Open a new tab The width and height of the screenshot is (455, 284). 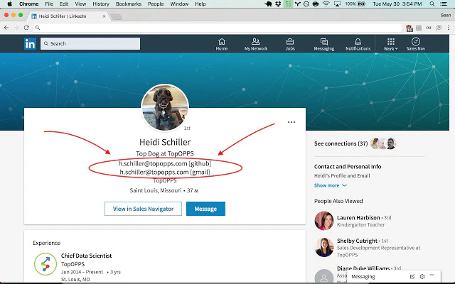(x=117, y=17)
